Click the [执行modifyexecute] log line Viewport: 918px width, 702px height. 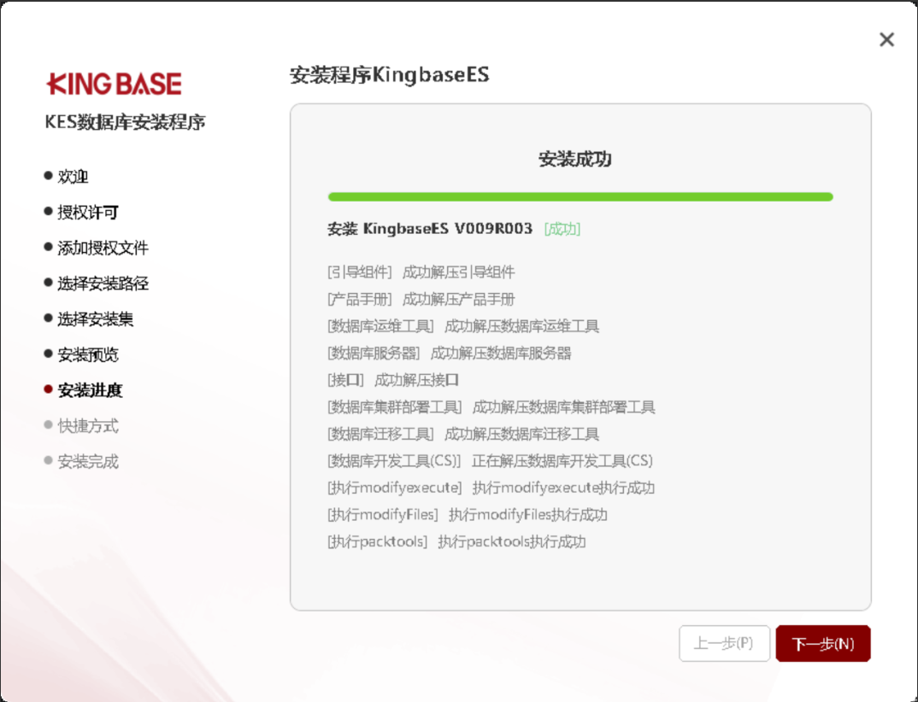[x=491, y=488]
